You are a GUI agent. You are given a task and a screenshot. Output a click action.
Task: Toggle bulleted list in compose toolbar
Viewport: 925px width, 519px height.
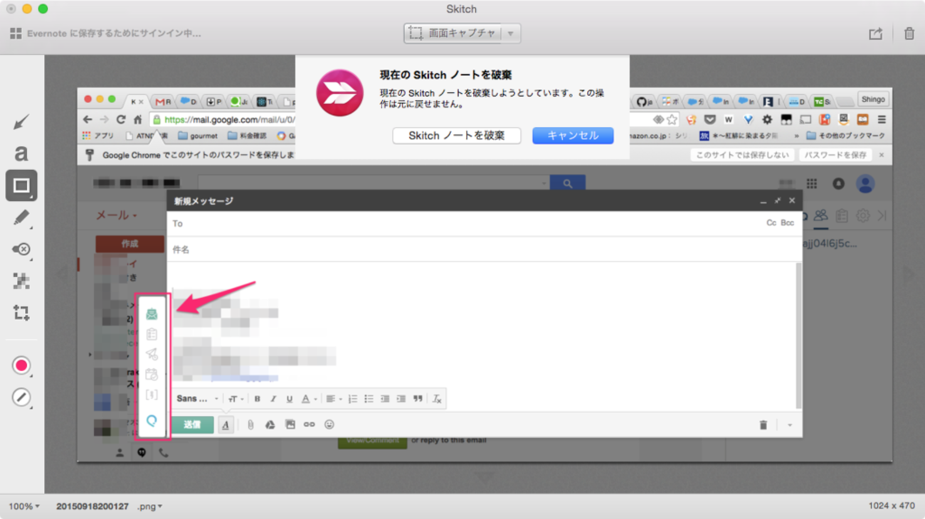369,399
